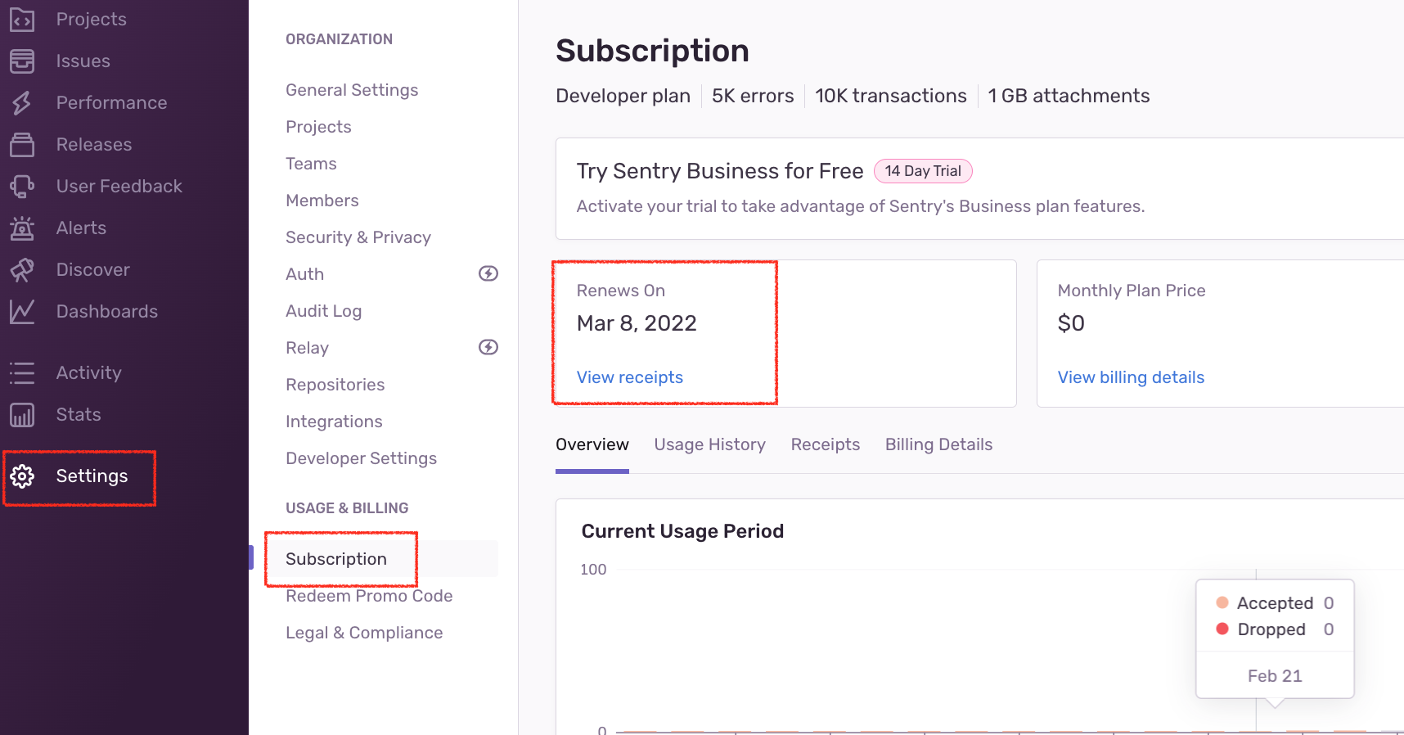Click the Mar 8, 2022 renewal date
Viewport: 1404px width, 735px height.
[x=637, y=323]
